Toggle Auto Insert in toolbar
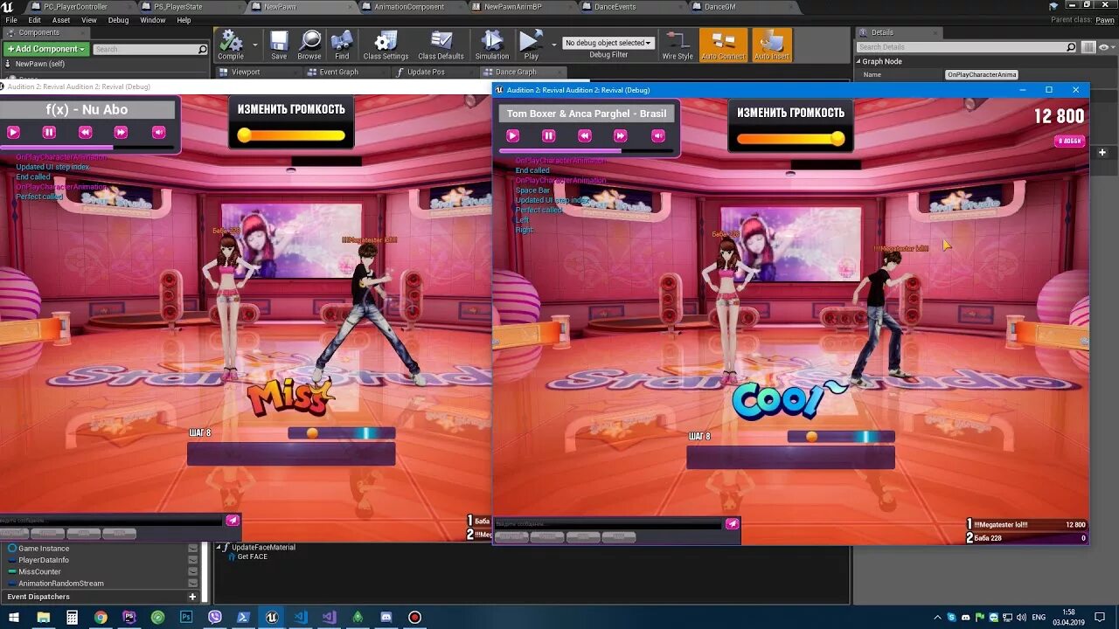1119x629 pixels. 771,45
